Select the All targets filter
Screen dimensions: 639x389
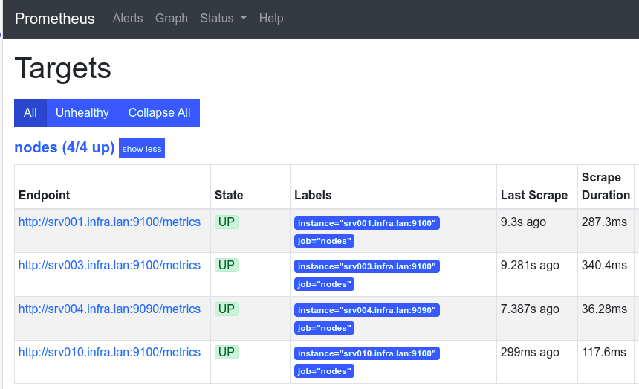point(30,113)
